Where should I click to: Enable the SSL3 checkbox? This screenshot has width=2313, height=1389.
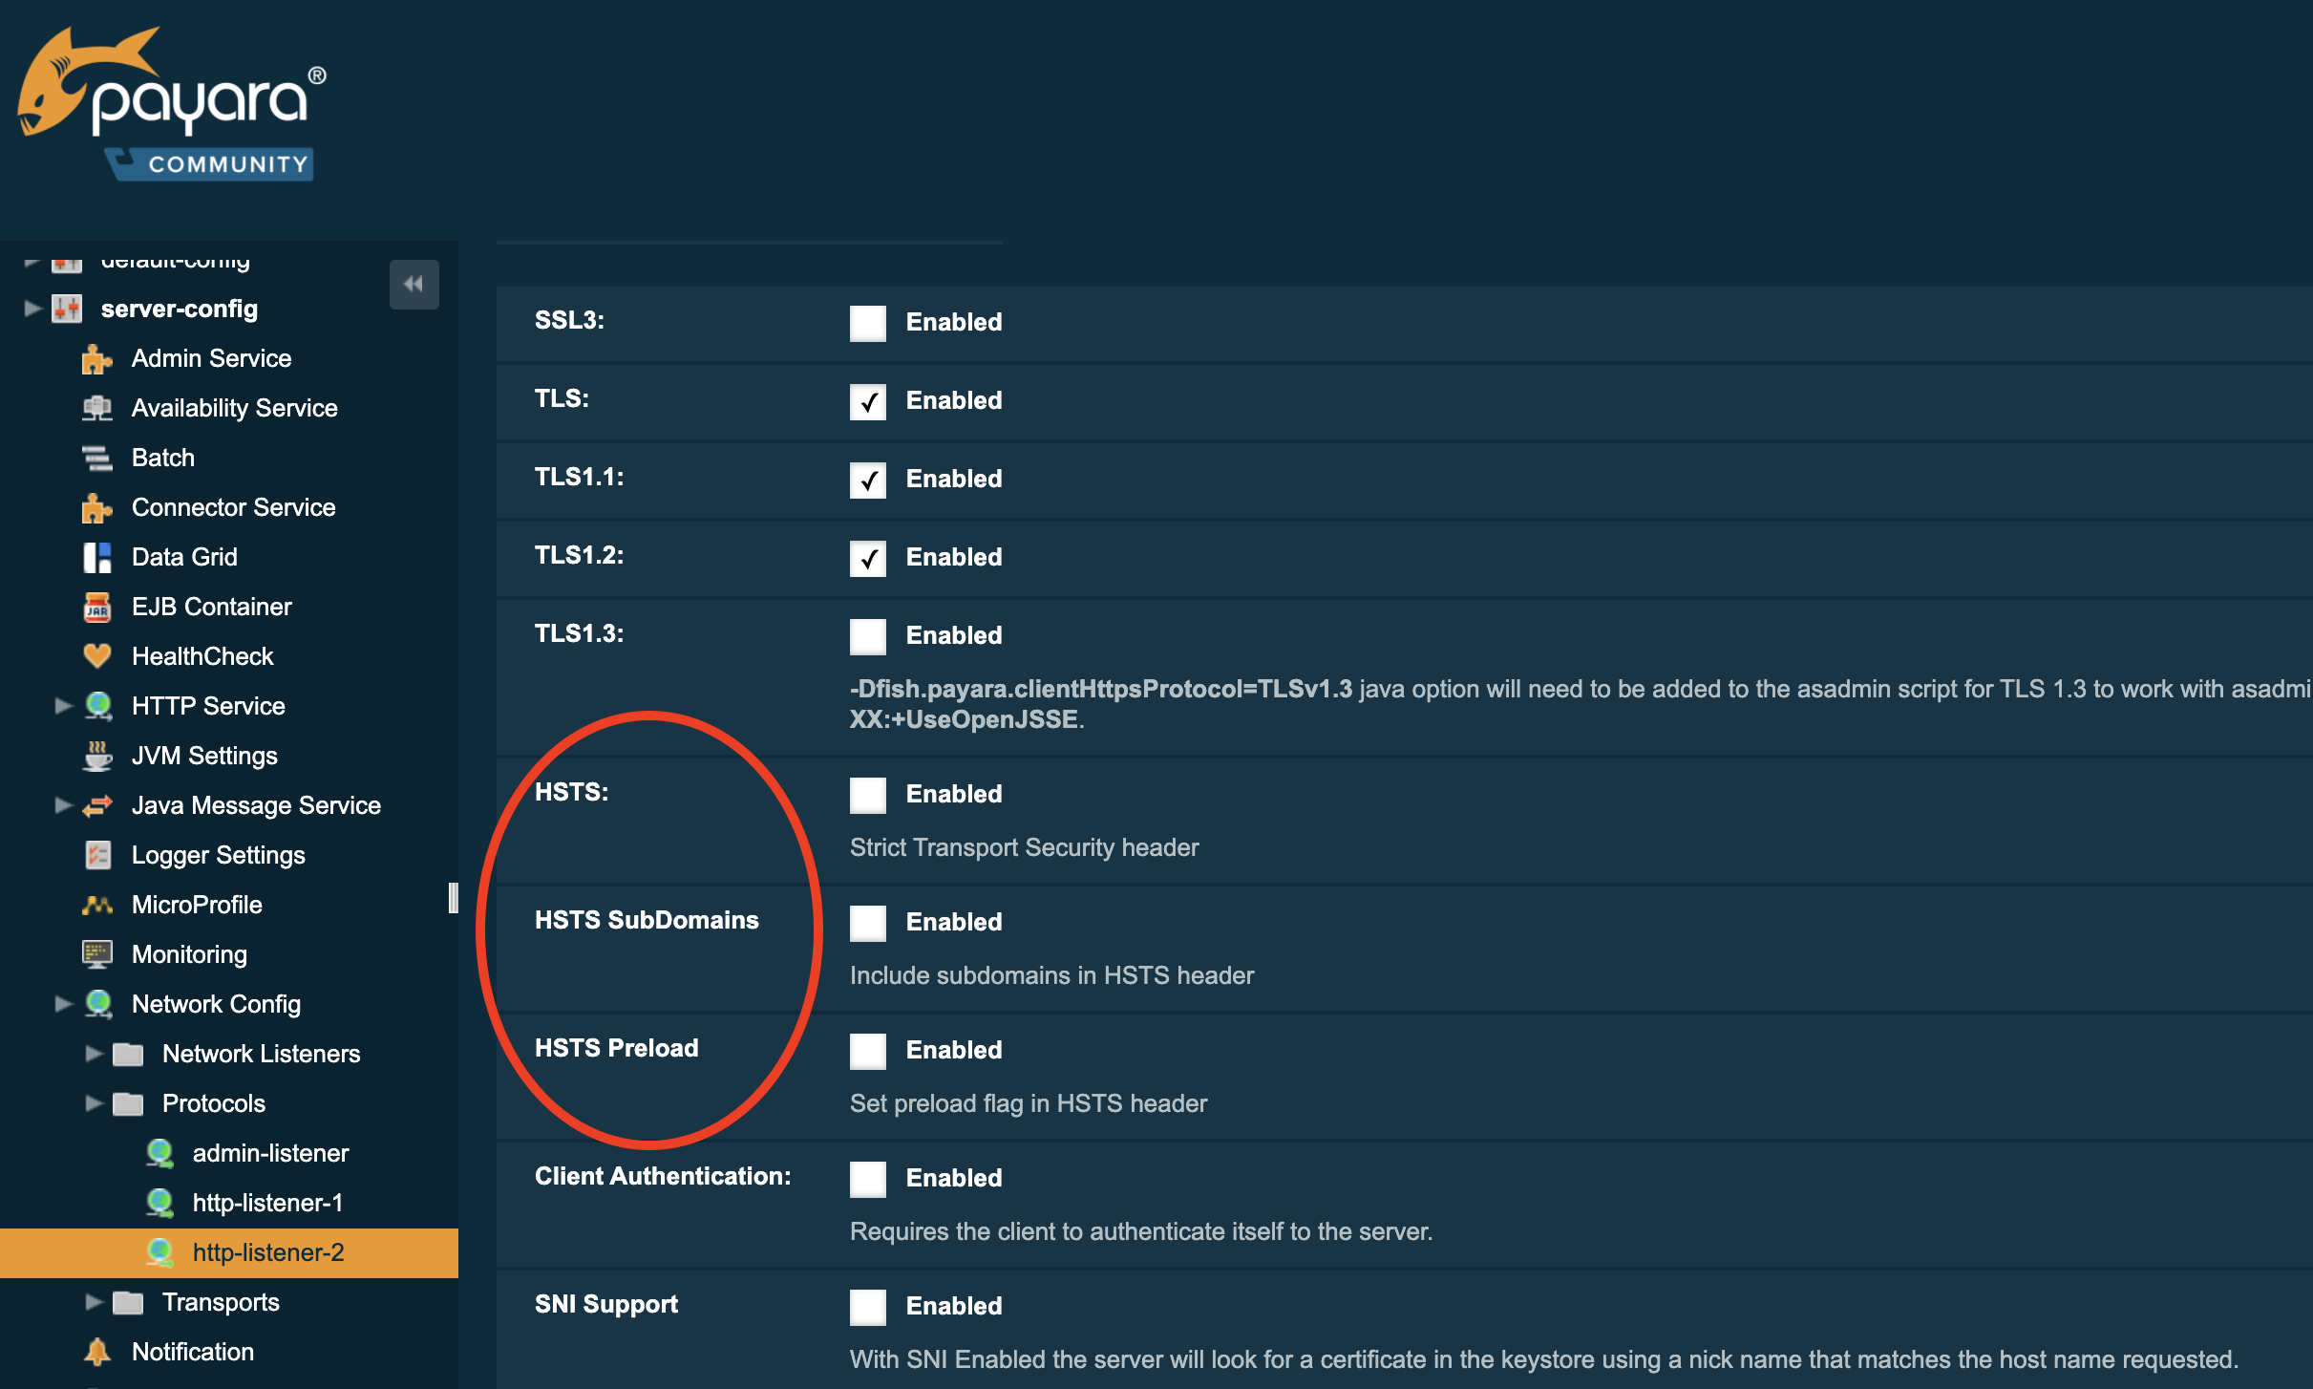tap(867, 323)
